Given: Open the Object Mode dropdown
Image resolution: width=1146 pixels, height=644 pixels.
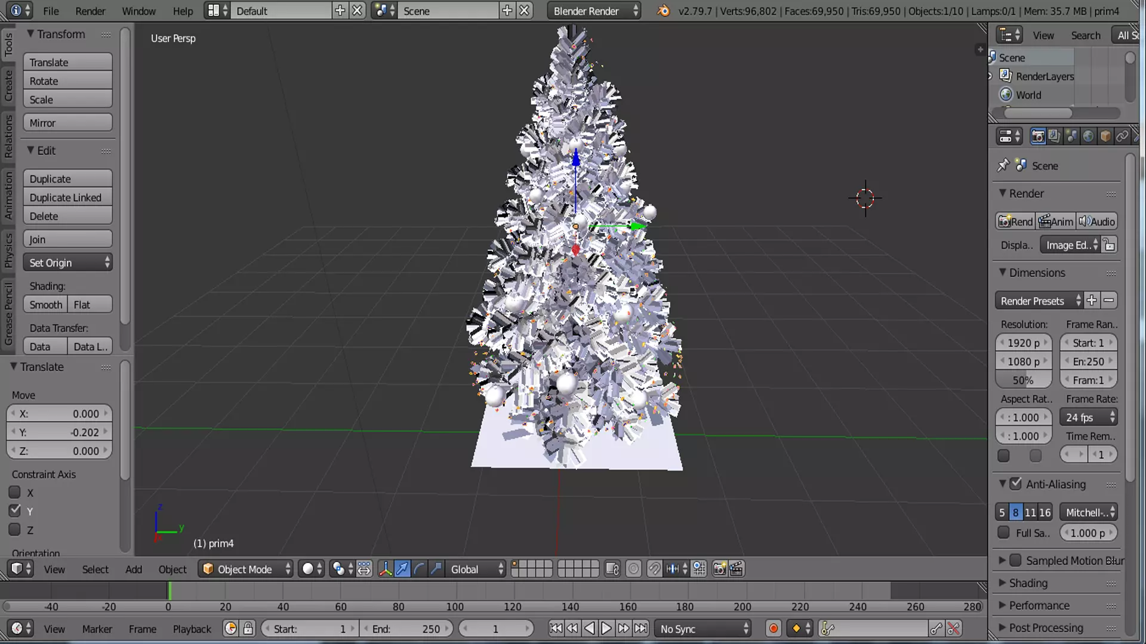Looking at the screenshot, I should 246,569.
